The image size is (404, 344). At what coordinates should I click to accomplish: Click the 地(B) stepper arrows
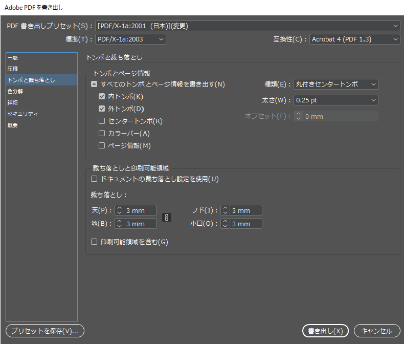119,224
